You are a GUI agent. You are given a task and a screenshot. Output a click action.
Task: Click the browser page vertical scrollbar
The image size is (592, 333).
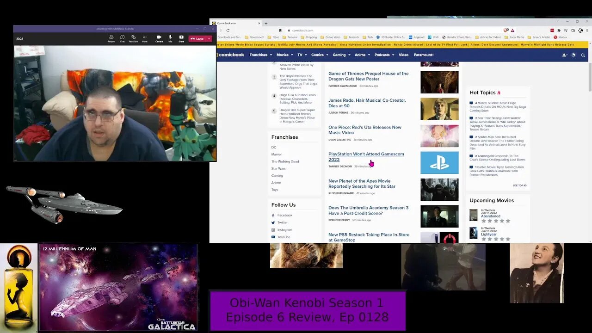590,76
